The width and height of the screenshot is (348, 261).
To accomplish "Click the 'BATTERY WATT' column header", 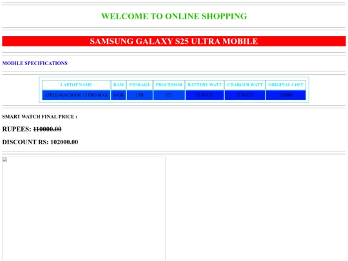I will coord(205,84).
